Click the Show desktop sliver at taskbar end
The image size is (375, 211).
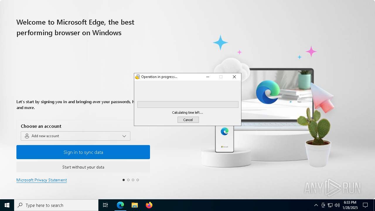click(374, 205)
